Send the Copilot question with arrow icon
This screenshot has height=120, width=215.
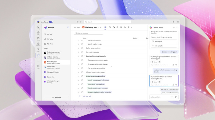pos(176,97)
